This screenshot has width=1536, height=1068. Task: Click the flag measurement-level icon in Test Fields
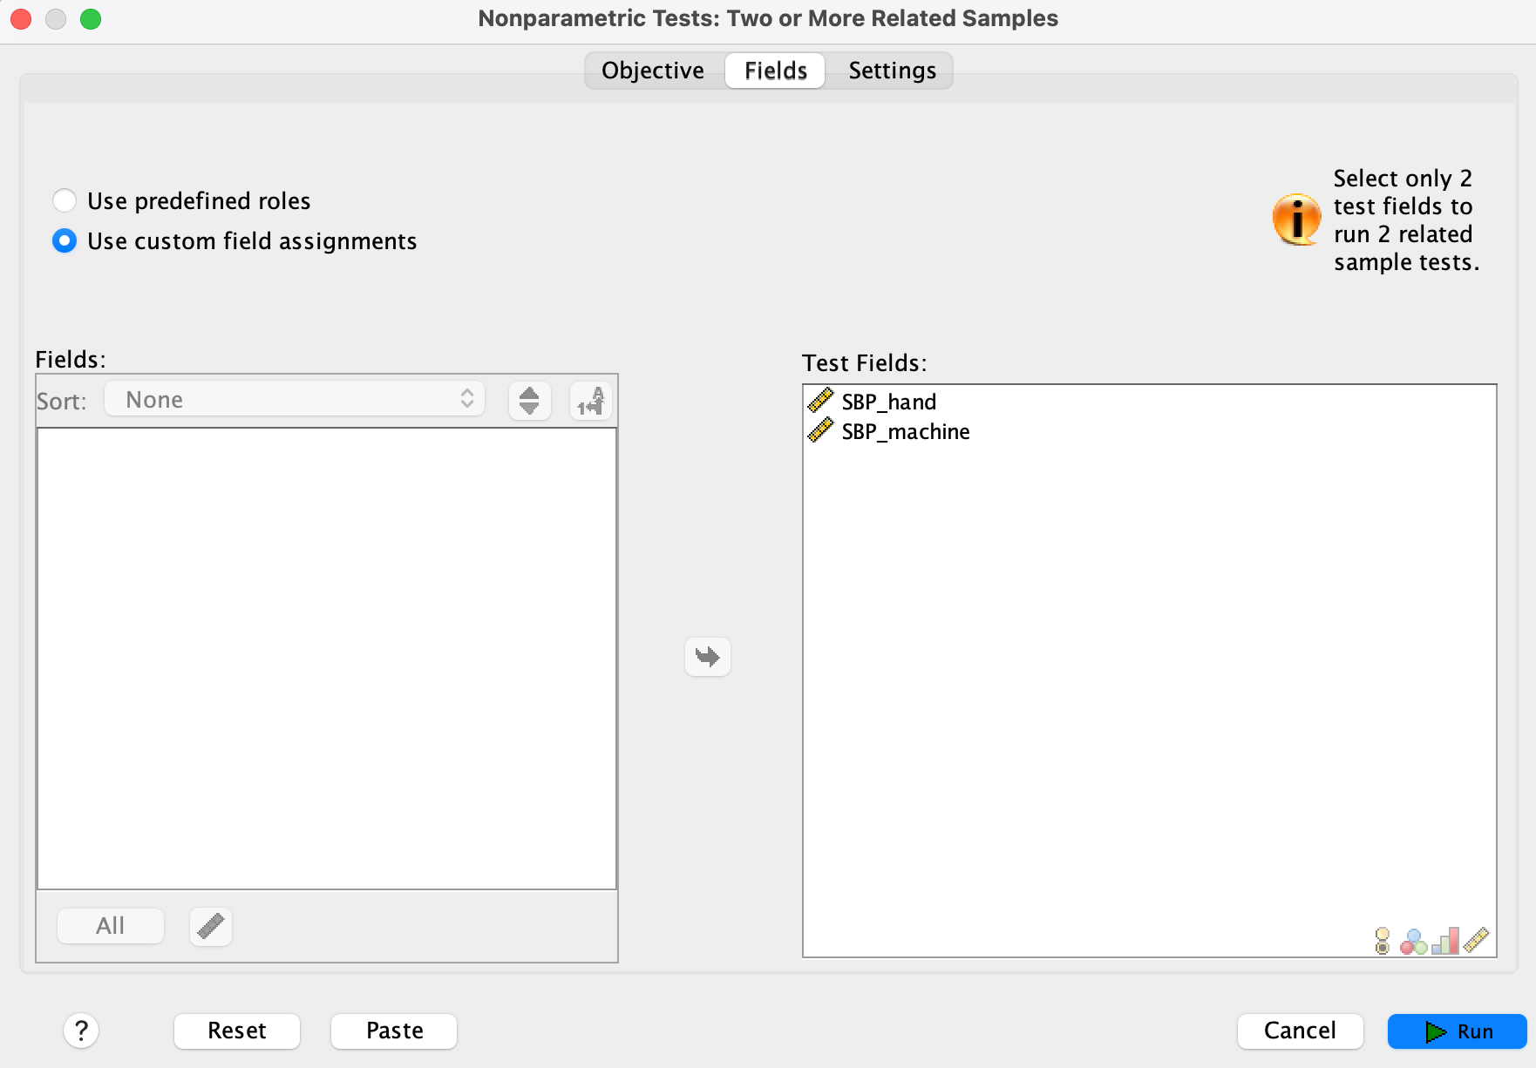pos(1382,941)
